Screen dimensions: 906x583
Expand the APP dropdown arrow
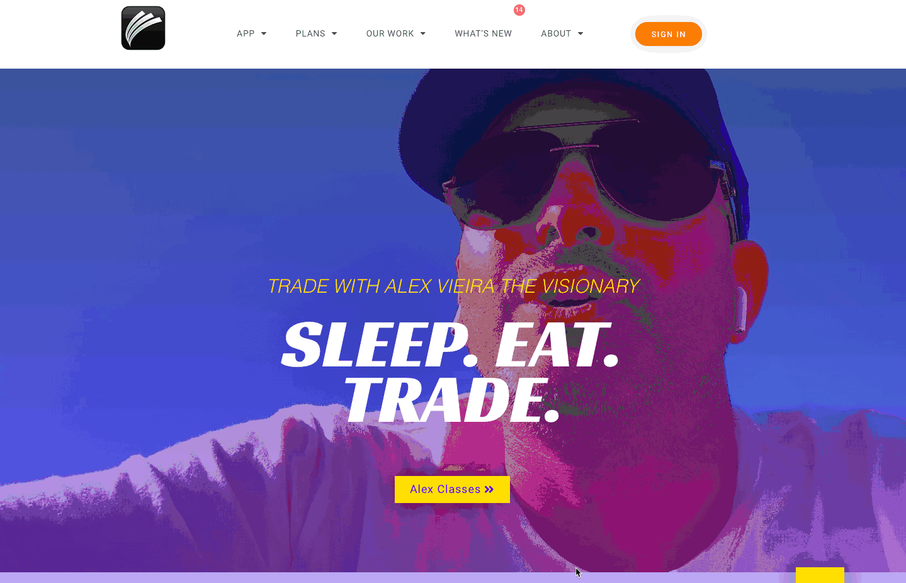[264, 34]
